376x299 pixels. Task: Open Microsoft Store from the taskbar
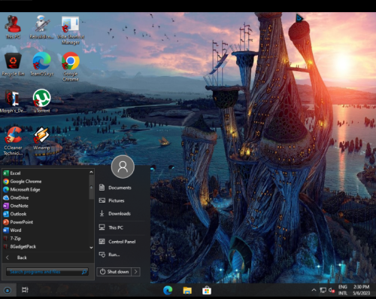pos(207,291)
